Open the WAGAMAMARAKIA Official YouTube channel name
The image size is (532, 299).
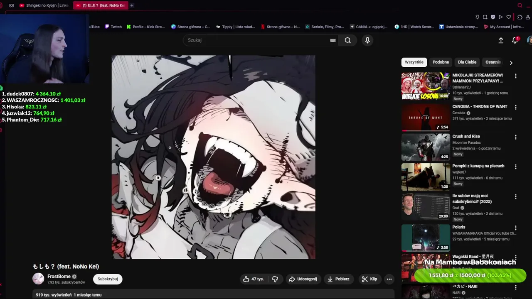484,233
